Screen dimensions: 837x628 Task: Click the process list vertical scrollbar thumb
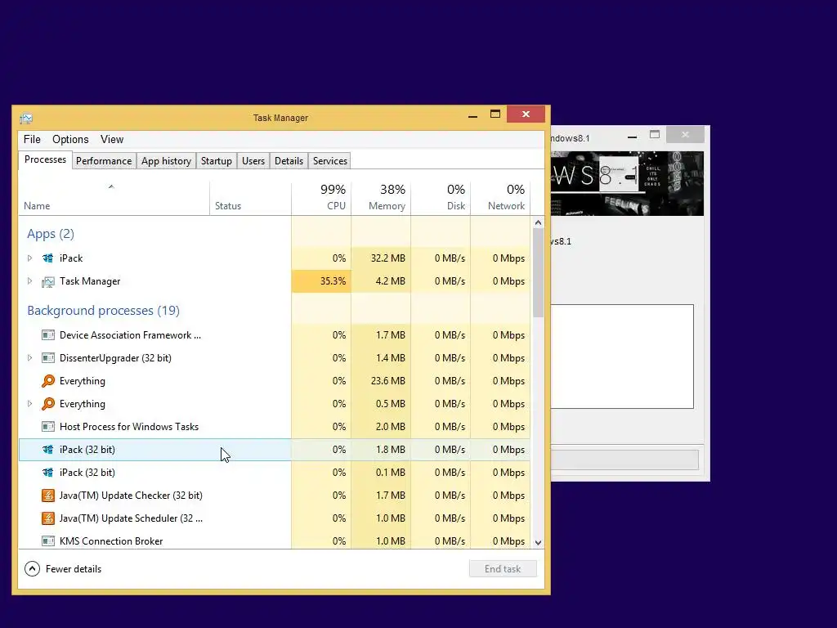click(538, 272)
